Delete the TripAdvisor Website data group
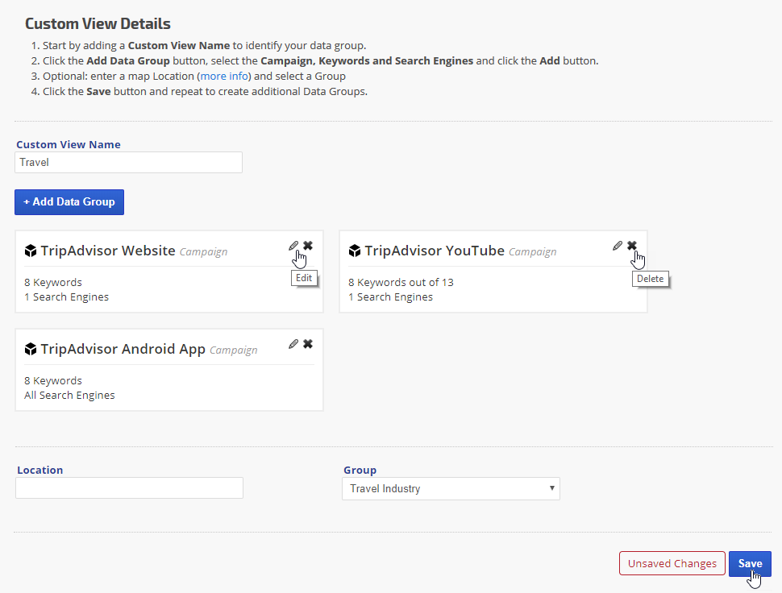782x593 pixels. pos(308,246)
